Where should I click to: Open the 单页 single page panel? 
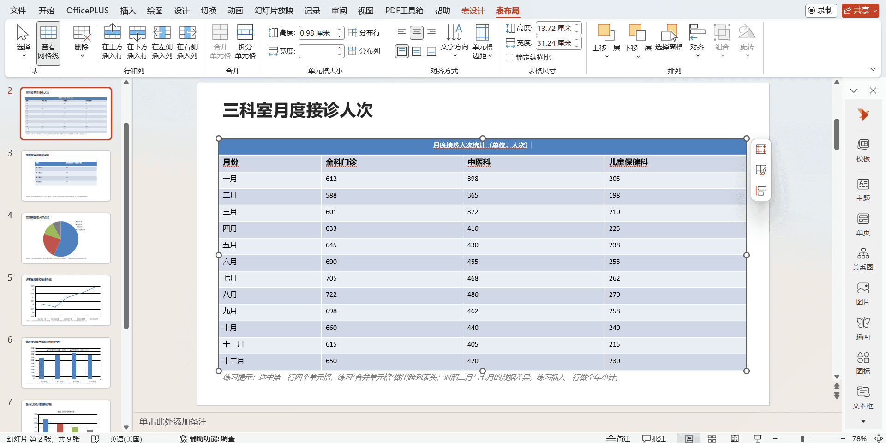(x=863, y=224)
